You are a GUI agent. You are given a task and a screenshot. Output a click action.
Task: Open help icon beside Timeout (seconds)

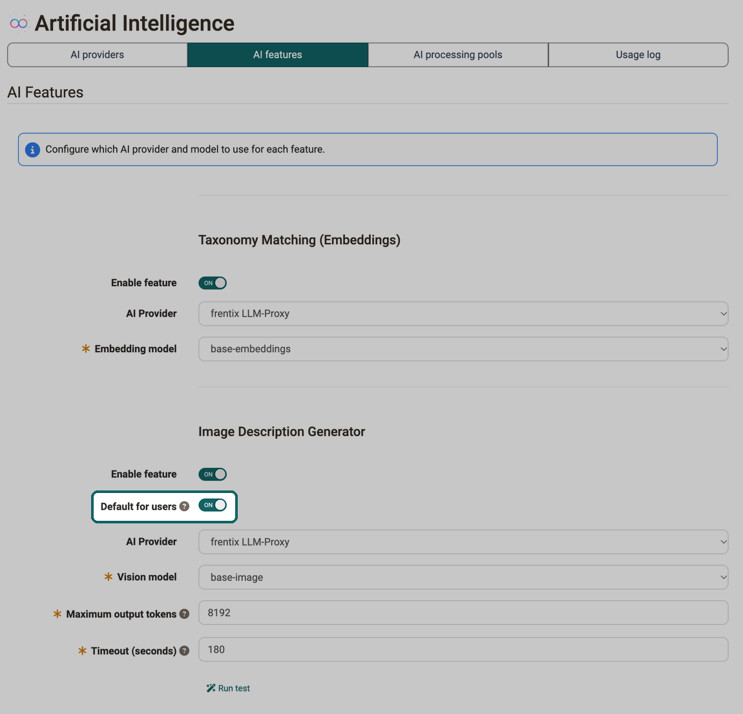184,651
